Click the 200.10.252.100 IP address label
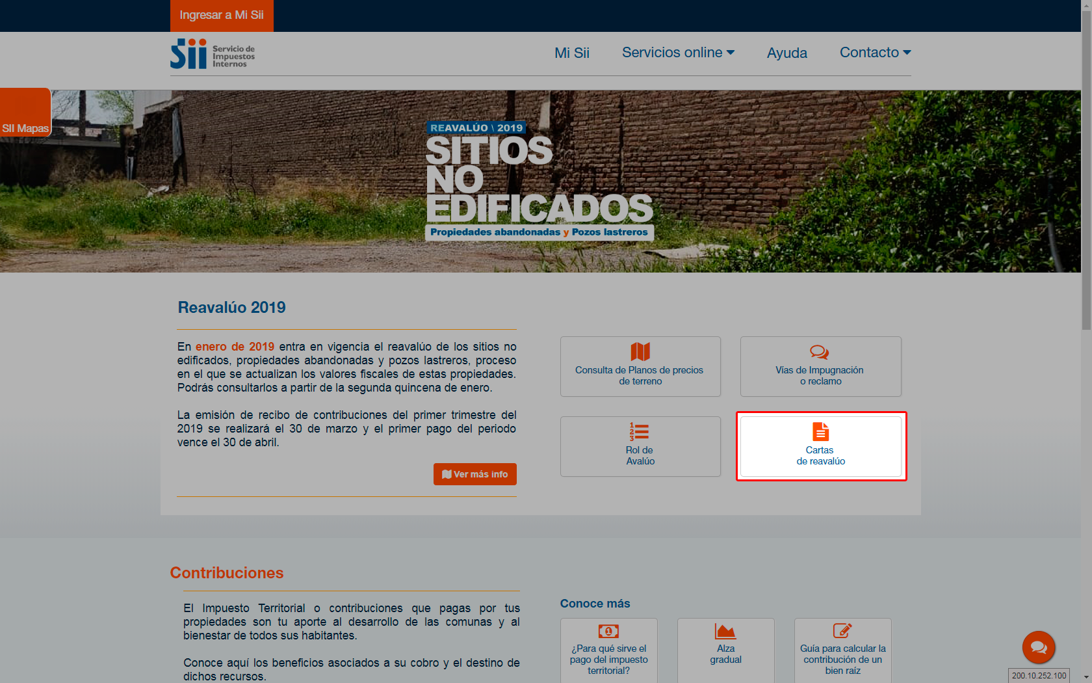The width and height of the screenshot is (1092, 683). [1039, 676]
